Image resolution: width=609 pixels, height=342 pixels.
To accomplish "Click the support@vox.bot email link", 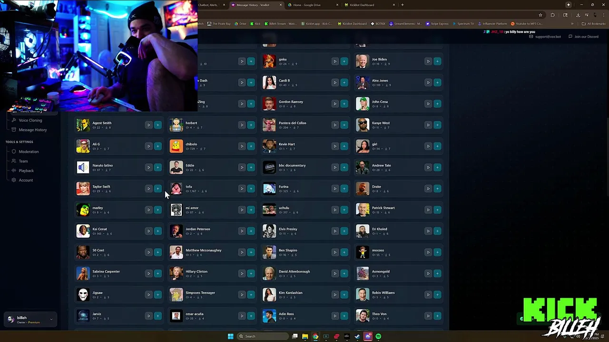I will tap(545, 37).
